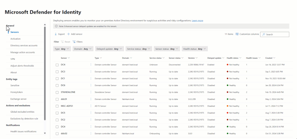Screen dimensions: 297x139
Task: Open the Health status: Any dropdown
Action: 195,49
